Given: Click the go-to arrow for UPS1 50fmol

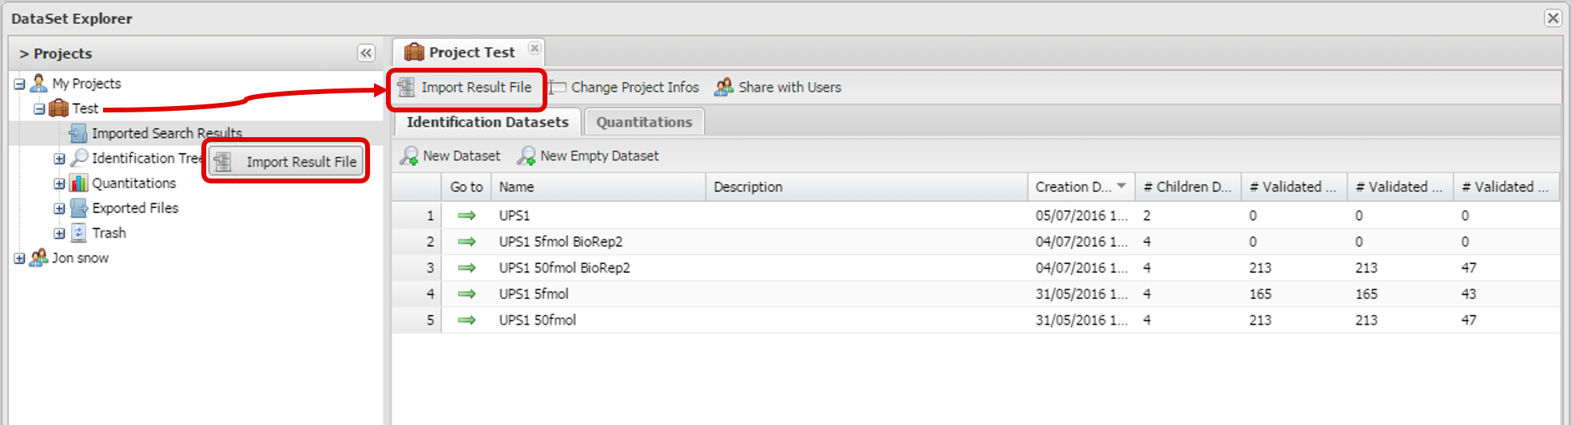Looking at the screenshot, I should 467,320.
